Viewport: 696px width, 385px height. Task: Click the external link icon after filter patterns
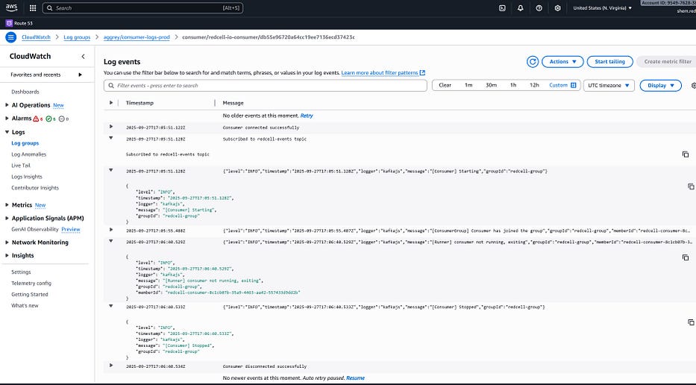(422, 73)
